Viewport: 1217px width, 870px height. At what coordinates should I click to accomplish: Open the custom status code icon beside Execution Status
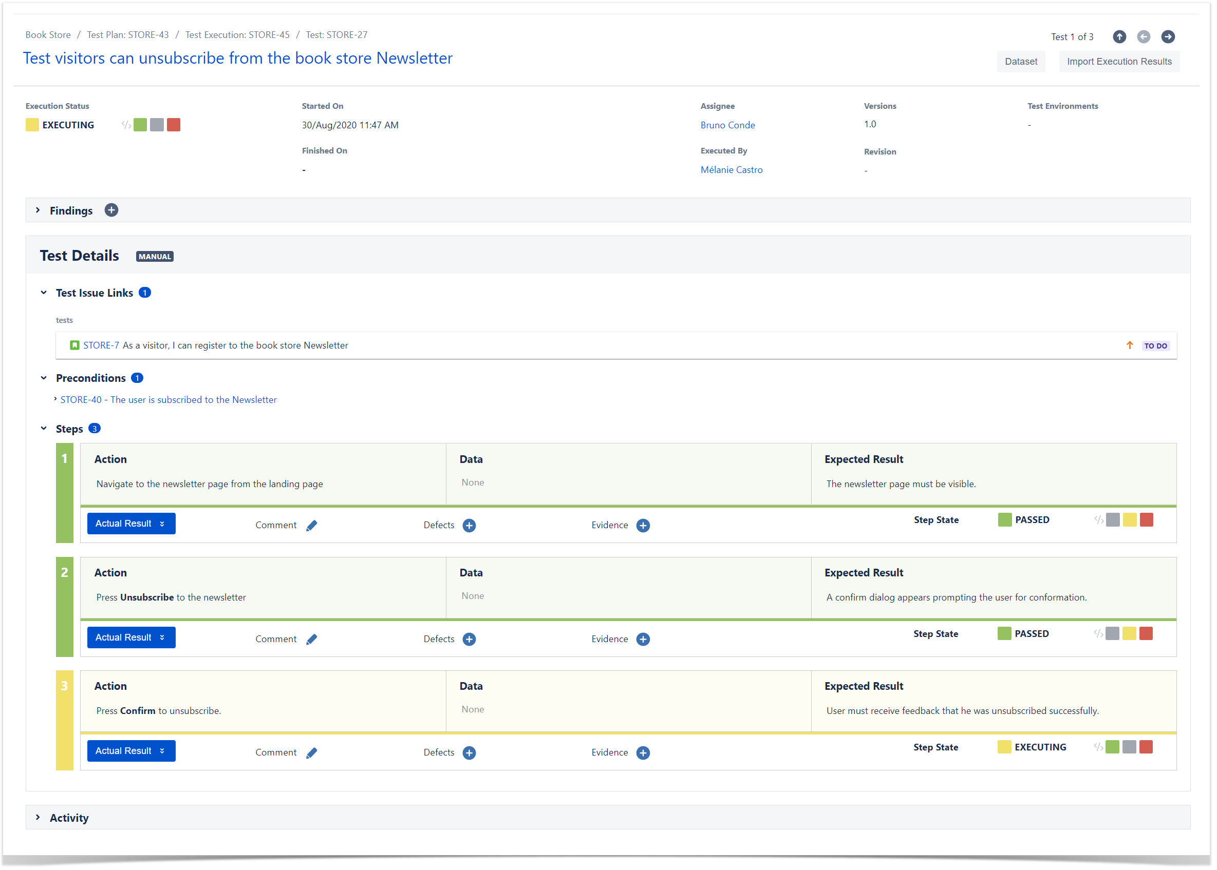(126, 125)
